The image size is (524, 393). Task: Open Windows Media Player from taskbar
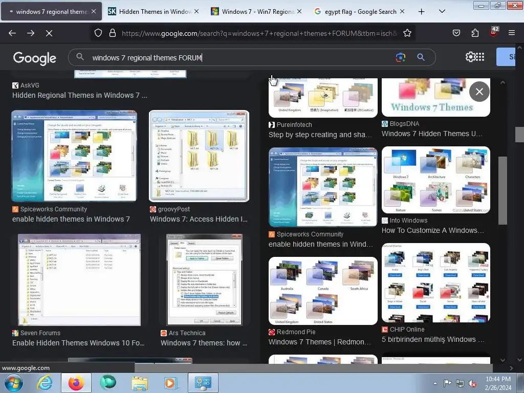(170, 383)
